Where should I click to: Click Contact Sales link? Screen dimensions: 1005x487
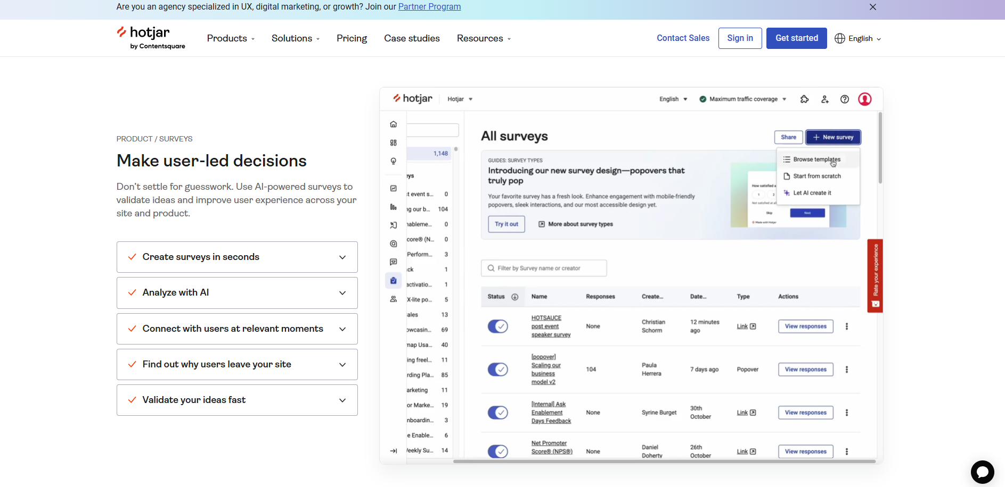click(x=683, y=38)
